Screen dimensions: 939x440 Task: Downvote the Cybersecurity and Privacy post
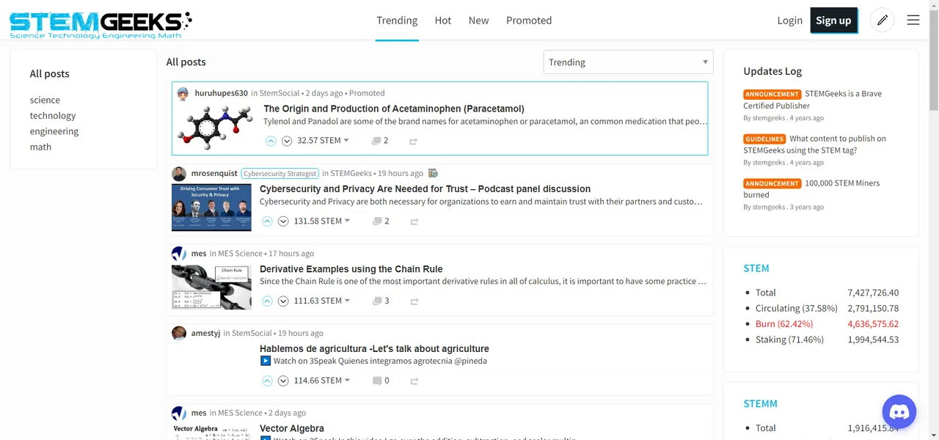point(283,221)
